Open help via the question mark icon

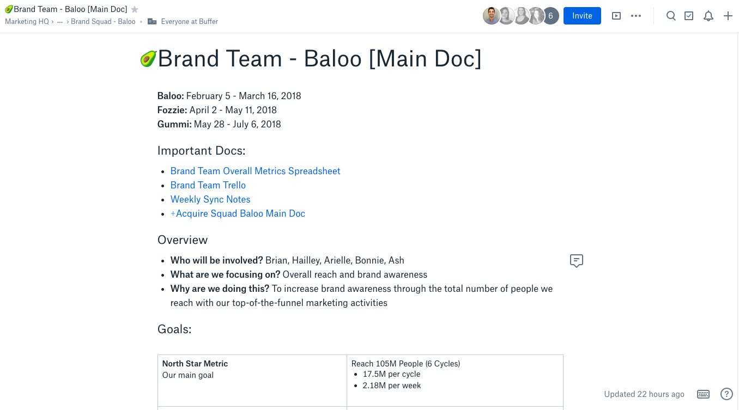point(726,394)
